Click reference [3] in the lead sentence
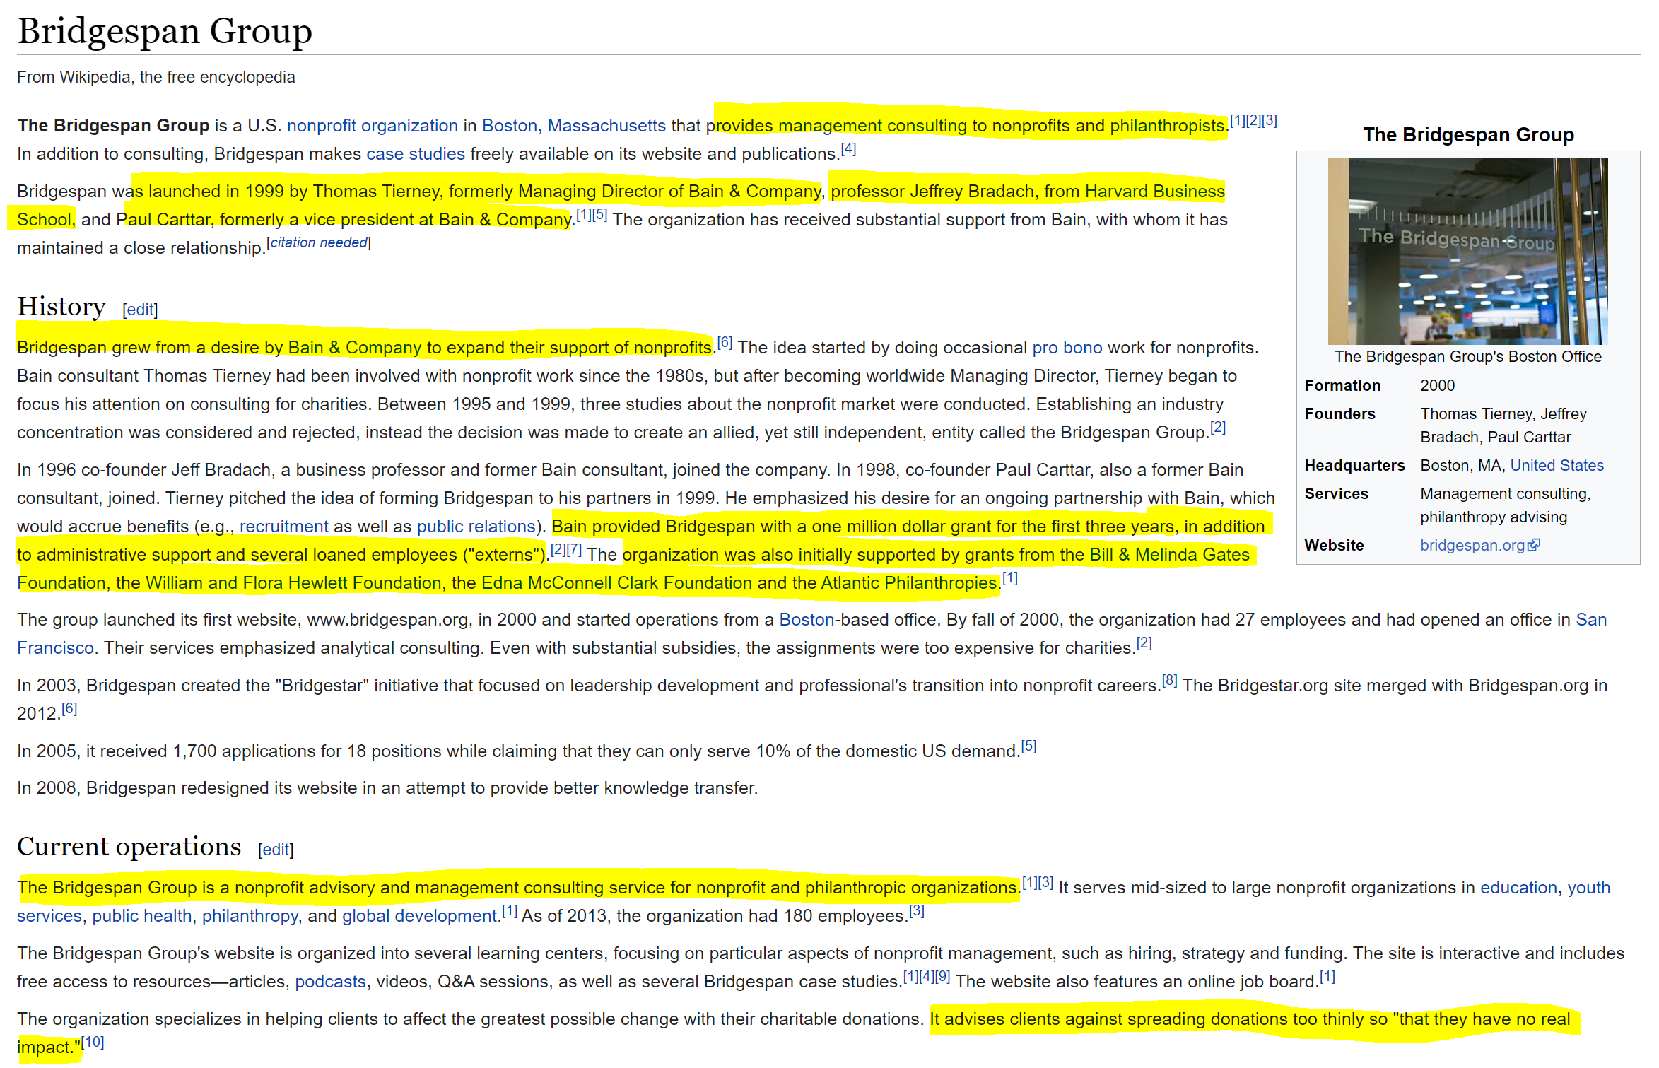This screenshot has width=1659, height=1068. click(1270, 121)
